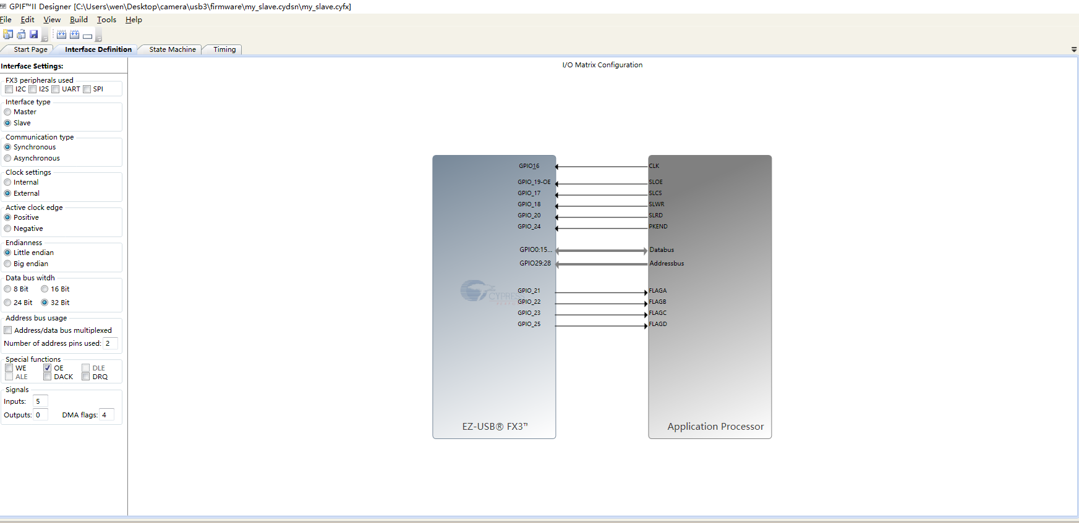
Task: Open the File menu
Action: pos(6,20)
